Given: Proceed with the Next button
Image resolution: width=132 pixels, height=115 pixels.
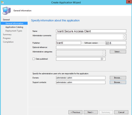Looking at the screenshot, I should [91, 112].
